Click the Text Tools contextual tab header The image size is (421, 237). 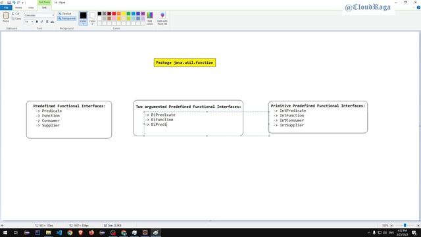click(x=44, y=2)
